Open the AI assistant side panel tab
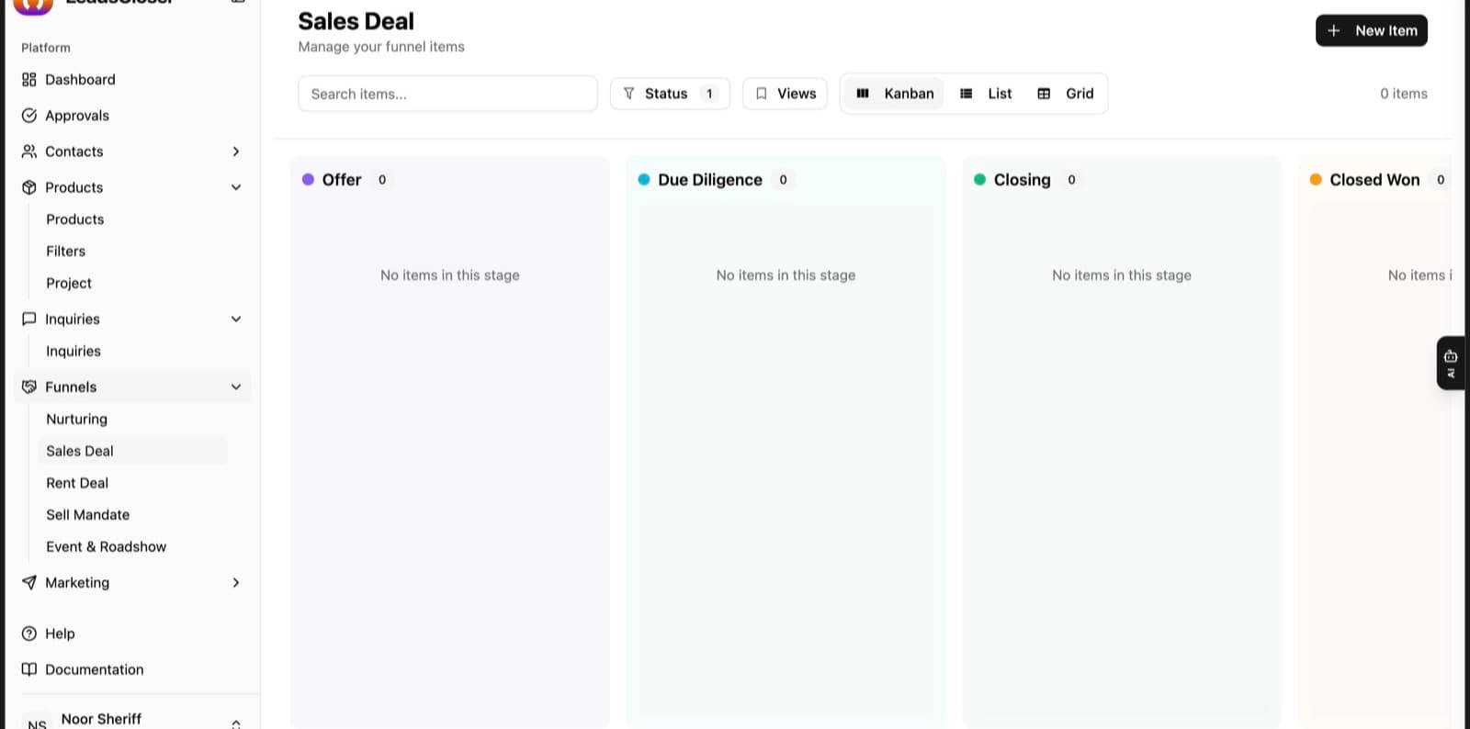Viewport: 1470px width, 729px height. (x=1452, y=364)
